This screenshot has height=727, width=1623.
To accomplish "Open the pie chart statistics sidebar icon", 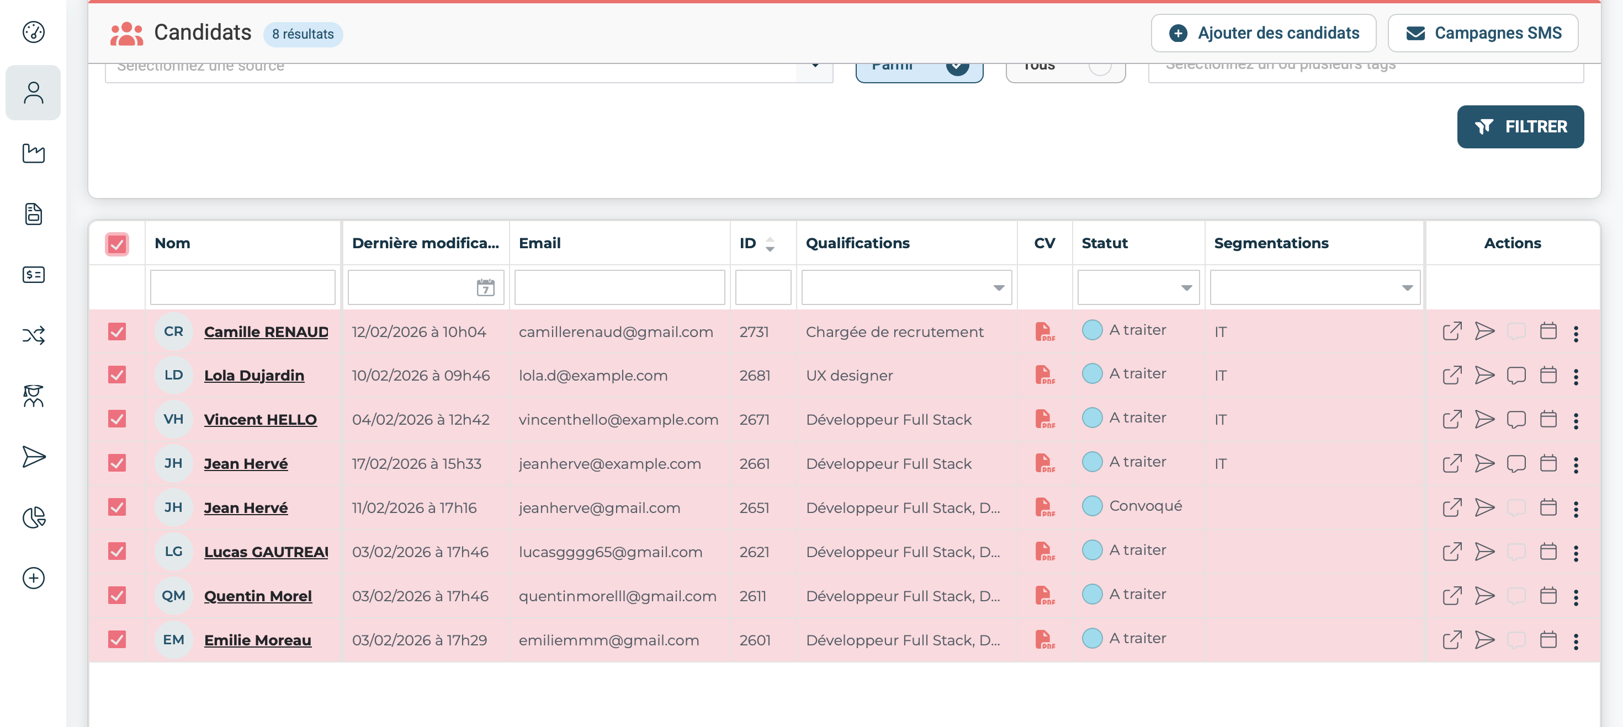I will [33, 517].
